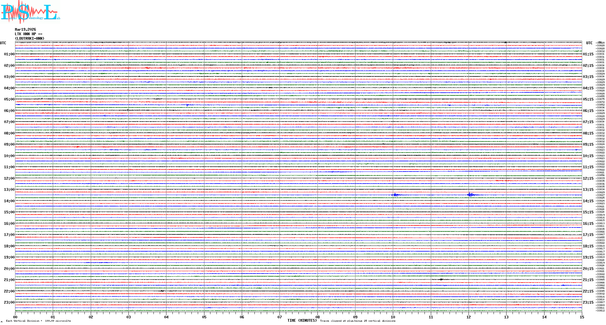This screenshot has width=606, height=325.
Task: Click black event spike on 21:00 trace
Action: (441, 280)
